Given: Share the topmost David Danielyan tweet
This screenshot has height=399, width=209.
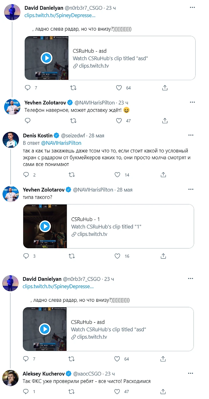Looking at the screenshot, I should (165, 88).
